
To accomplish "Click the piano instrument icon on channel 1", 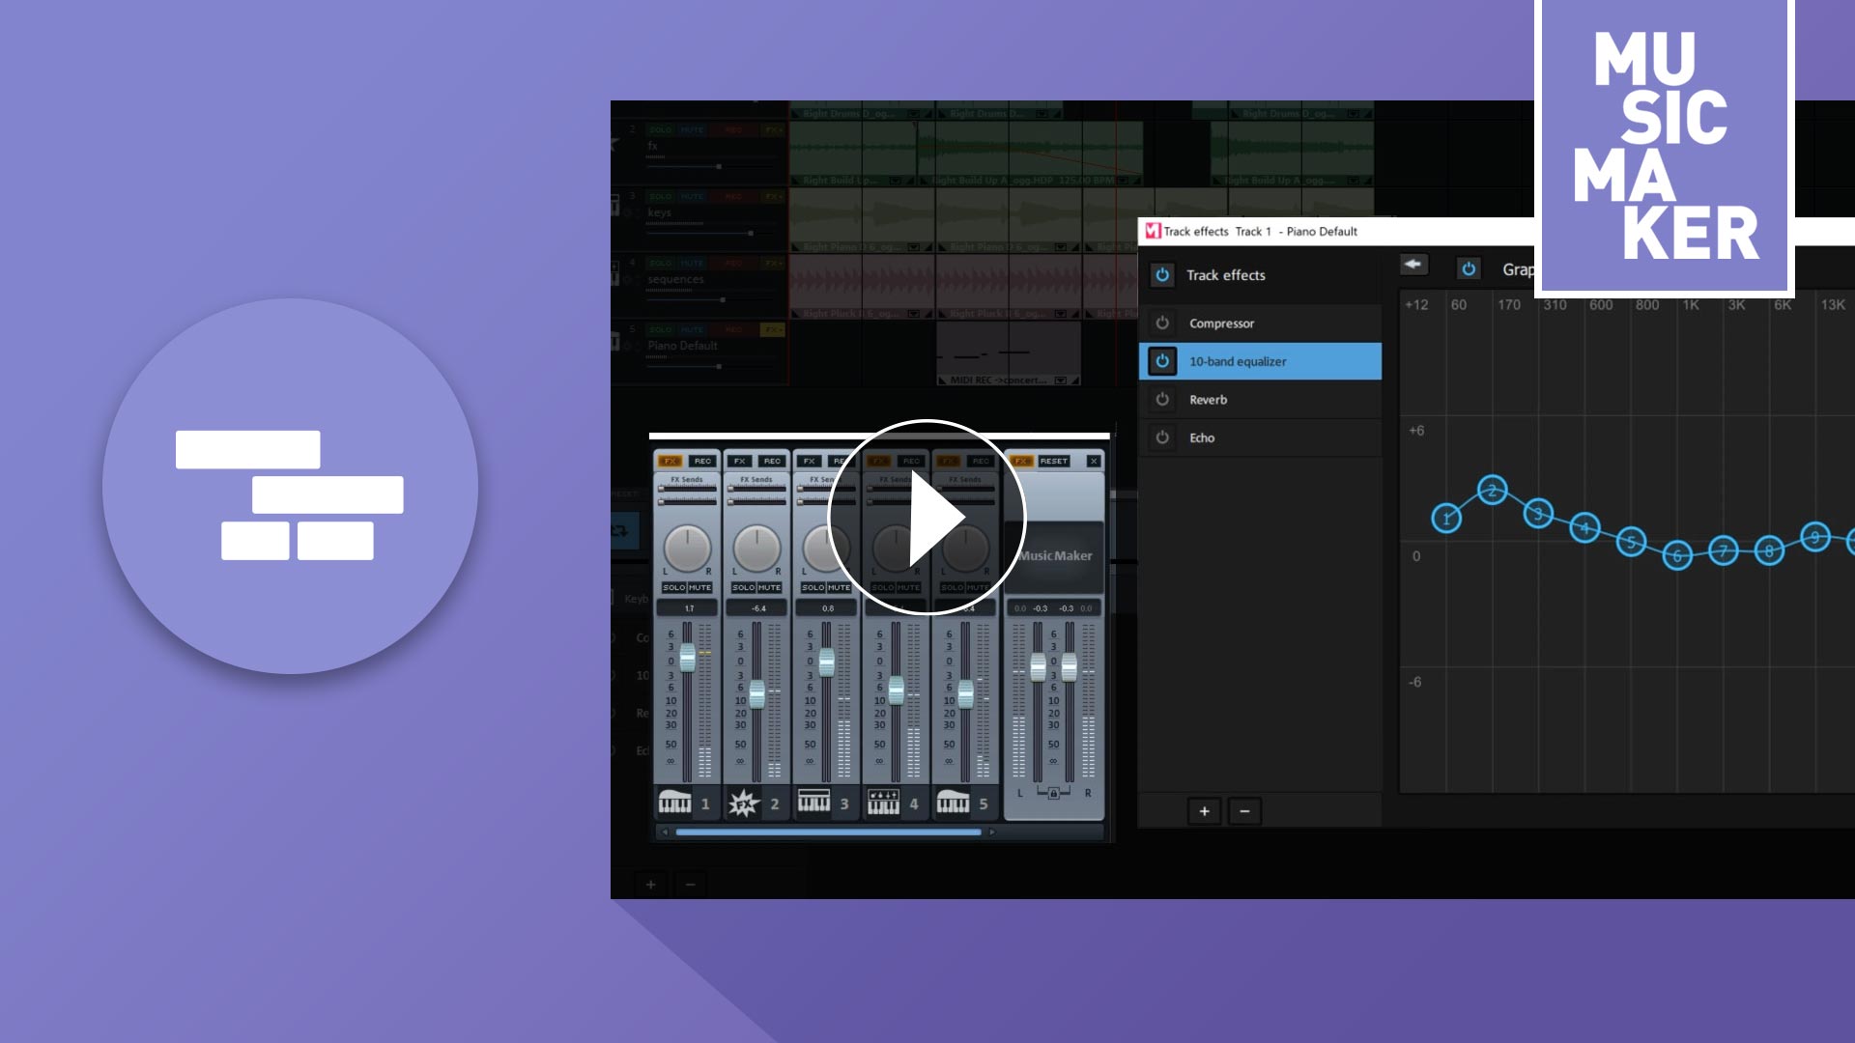I will click(674, 802).
